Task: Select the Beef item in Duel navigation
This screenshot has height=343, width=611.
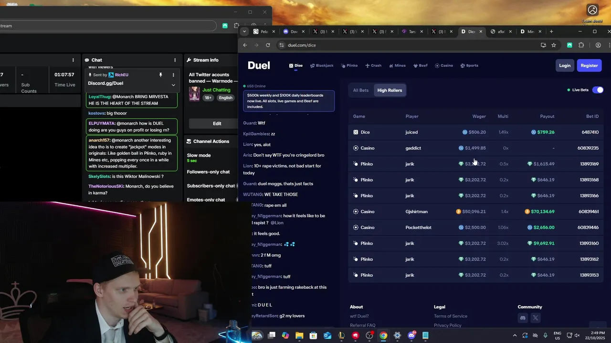Action: coord(421,66)
